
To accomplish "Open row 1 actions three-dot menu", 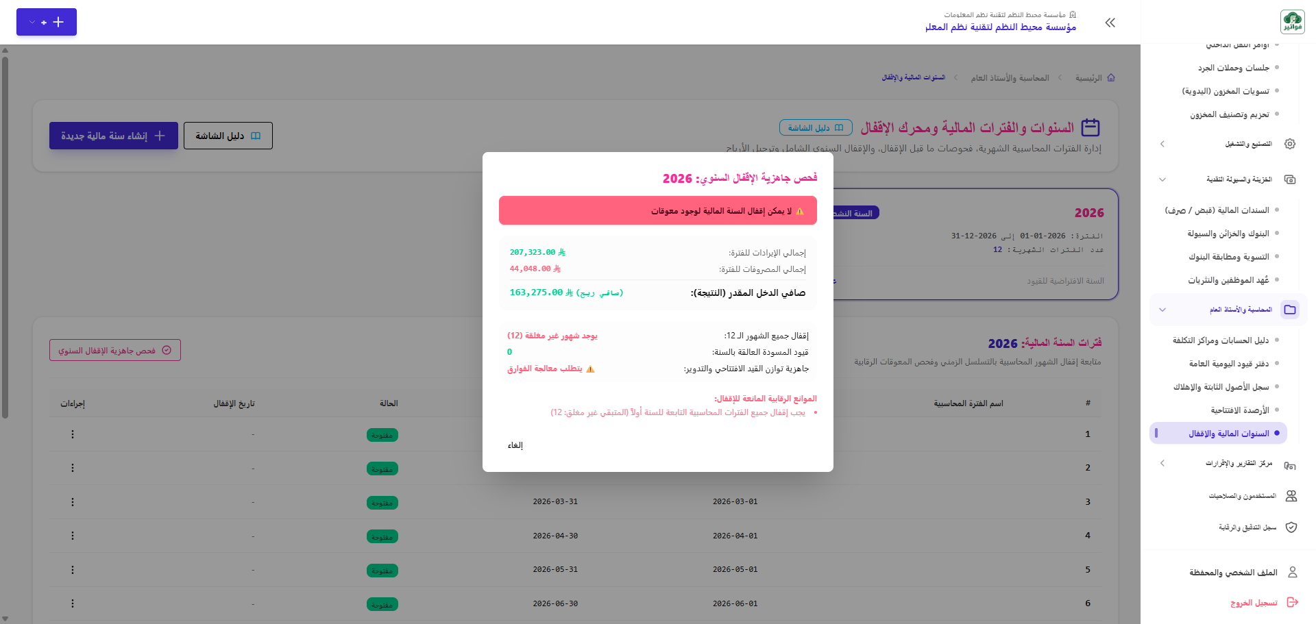I will tap(73, 434).
